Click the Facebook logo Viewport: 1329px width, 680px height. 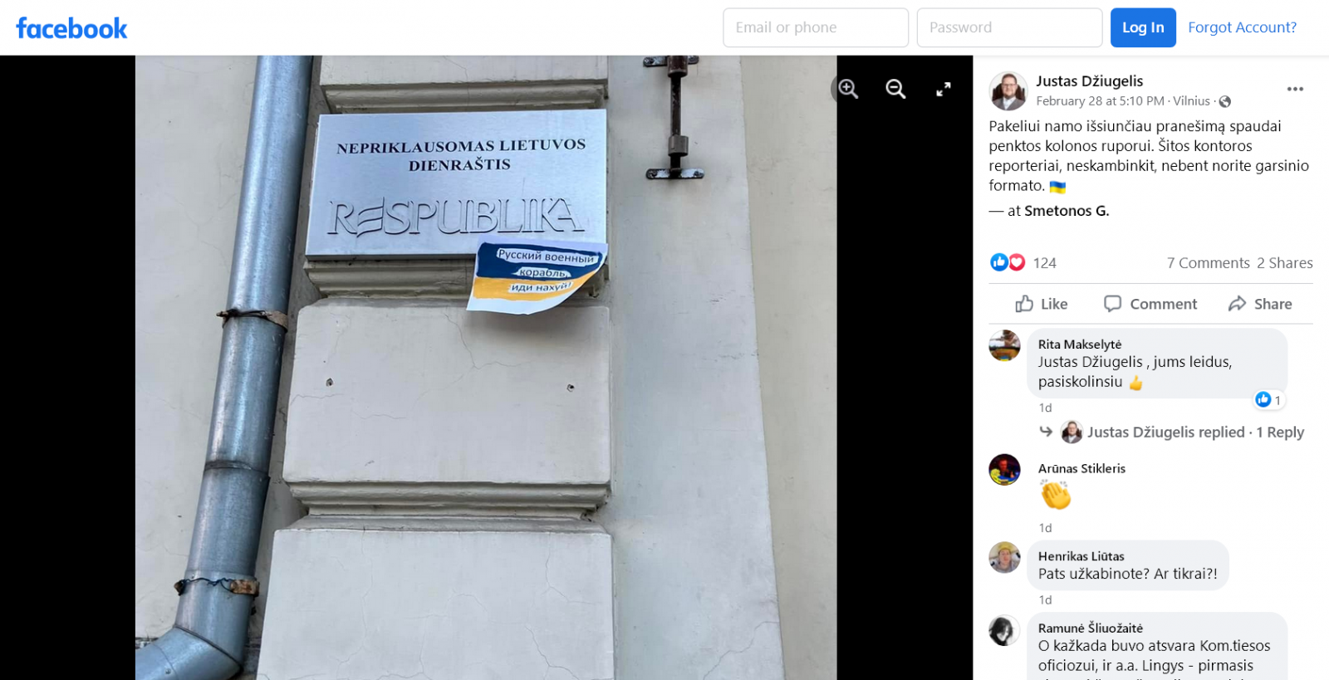[x=71, y=28]
